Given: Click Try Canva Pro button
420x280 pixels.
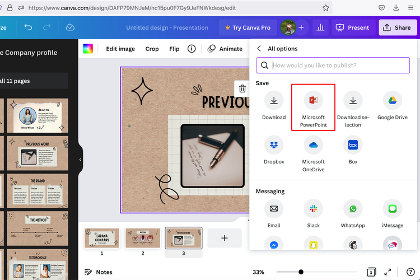Looking at the screenshot, I should pos(247,27).
